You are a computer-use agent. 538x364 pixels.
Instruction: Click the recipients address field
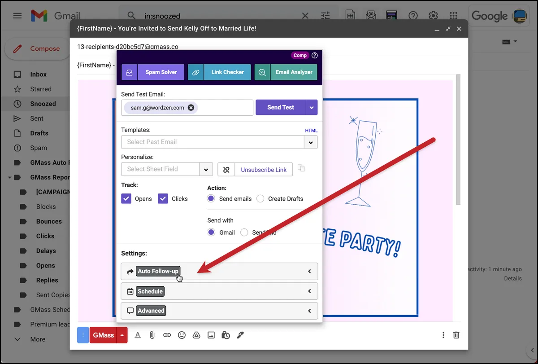[269, 47]
